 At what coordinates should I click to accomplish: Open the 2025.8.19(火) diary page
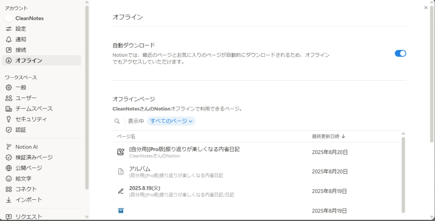(x=257, y=191)
